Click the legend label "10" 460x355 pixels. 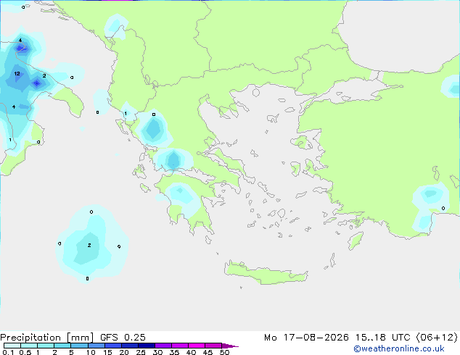91,352
